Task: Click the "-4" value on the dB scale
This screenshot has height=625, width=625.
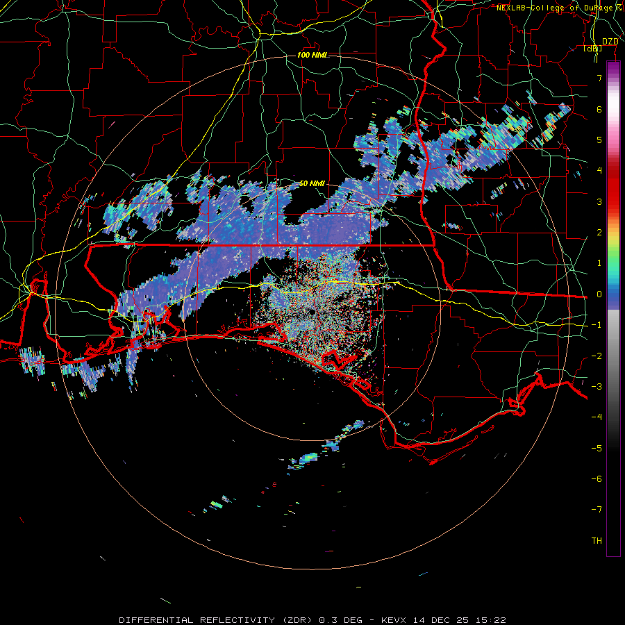Action: (597, 417)
